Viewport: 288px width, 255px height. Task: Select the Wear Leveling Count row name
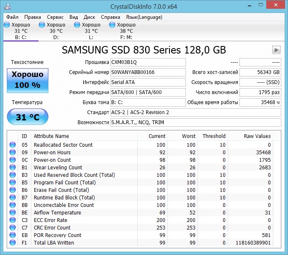pos(58,167)
